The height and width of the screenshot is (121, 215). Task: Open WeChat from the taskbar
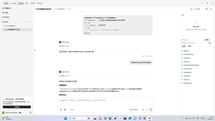click(135, 118)
